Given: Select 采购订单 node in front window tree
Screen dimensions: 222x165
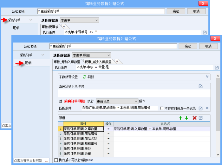Looking at the screenshot, I should pos(26,55).
